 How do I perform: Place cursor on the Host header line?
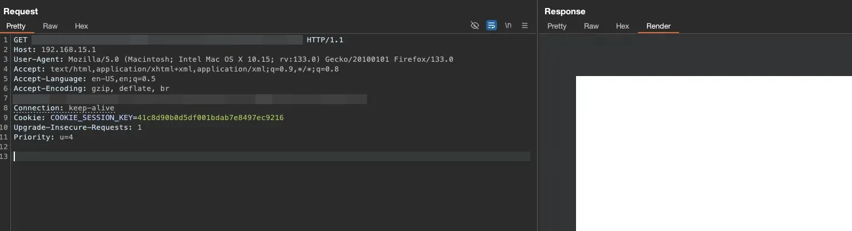[55, 50]
